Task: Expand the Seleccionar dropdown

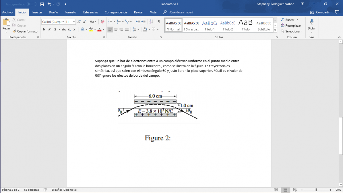Action: 294,31
